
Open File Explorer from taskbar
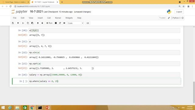(x=17, y=108)
